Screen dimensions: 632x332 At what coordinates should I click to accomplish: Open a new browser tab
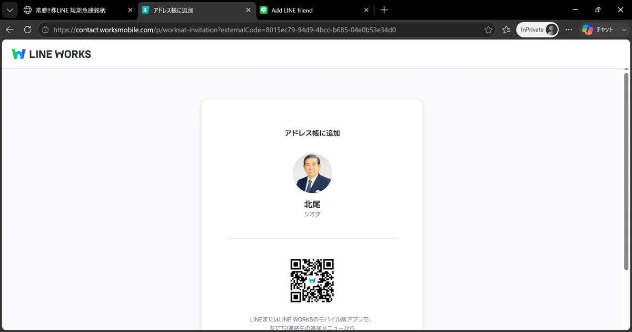pyautogui.click(x=384, y=10)
